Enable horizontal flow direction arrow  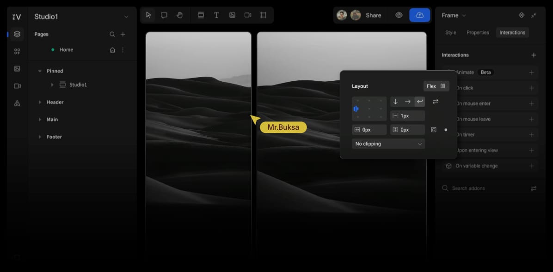(407, 101)
